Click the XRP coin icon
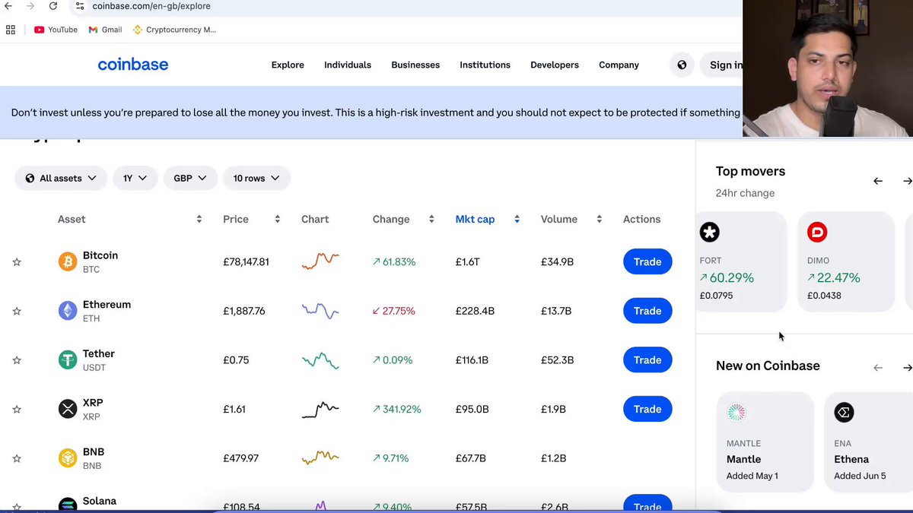 [68, 409]
